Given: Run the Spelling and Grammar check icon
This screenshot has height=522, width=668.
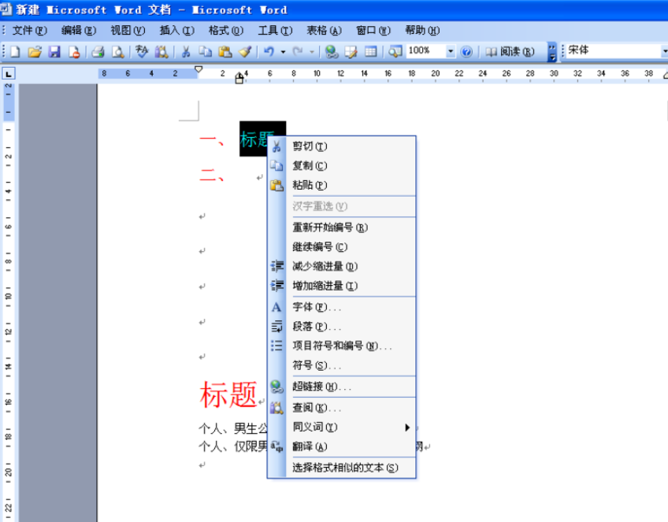Looking at the screenshot, I should click(x=142, y=52).
